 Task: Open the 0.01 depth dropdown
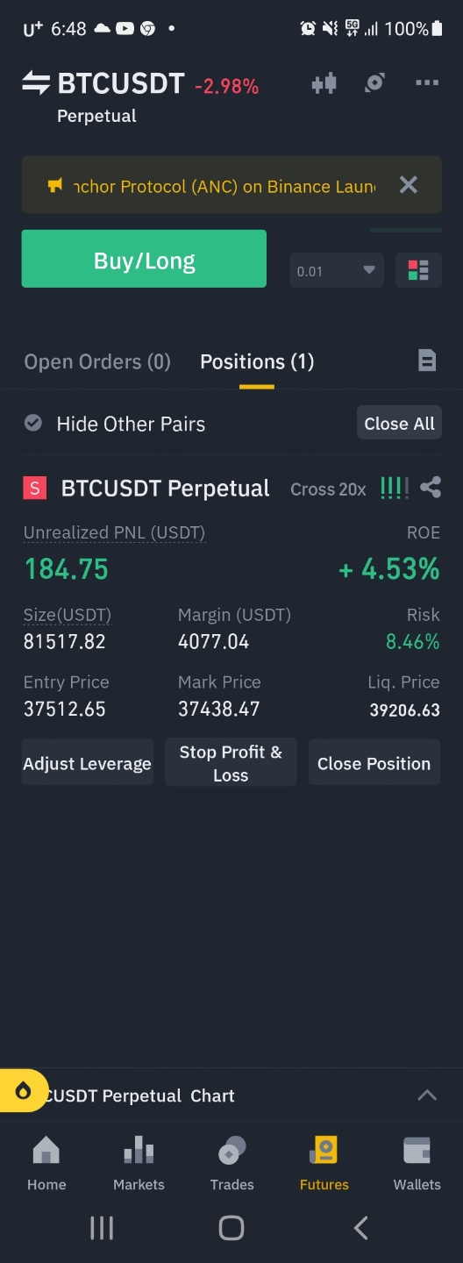point(337,270)
